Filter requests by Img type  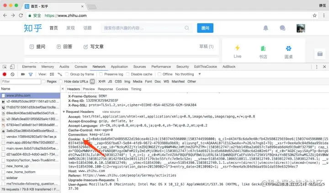click(x=127, y=81)
